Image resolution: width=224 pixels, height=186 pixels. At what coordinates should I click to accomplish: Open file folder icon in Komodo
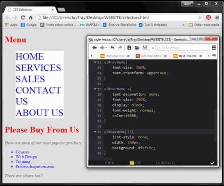pyautogui.click(x=137, y=48)
